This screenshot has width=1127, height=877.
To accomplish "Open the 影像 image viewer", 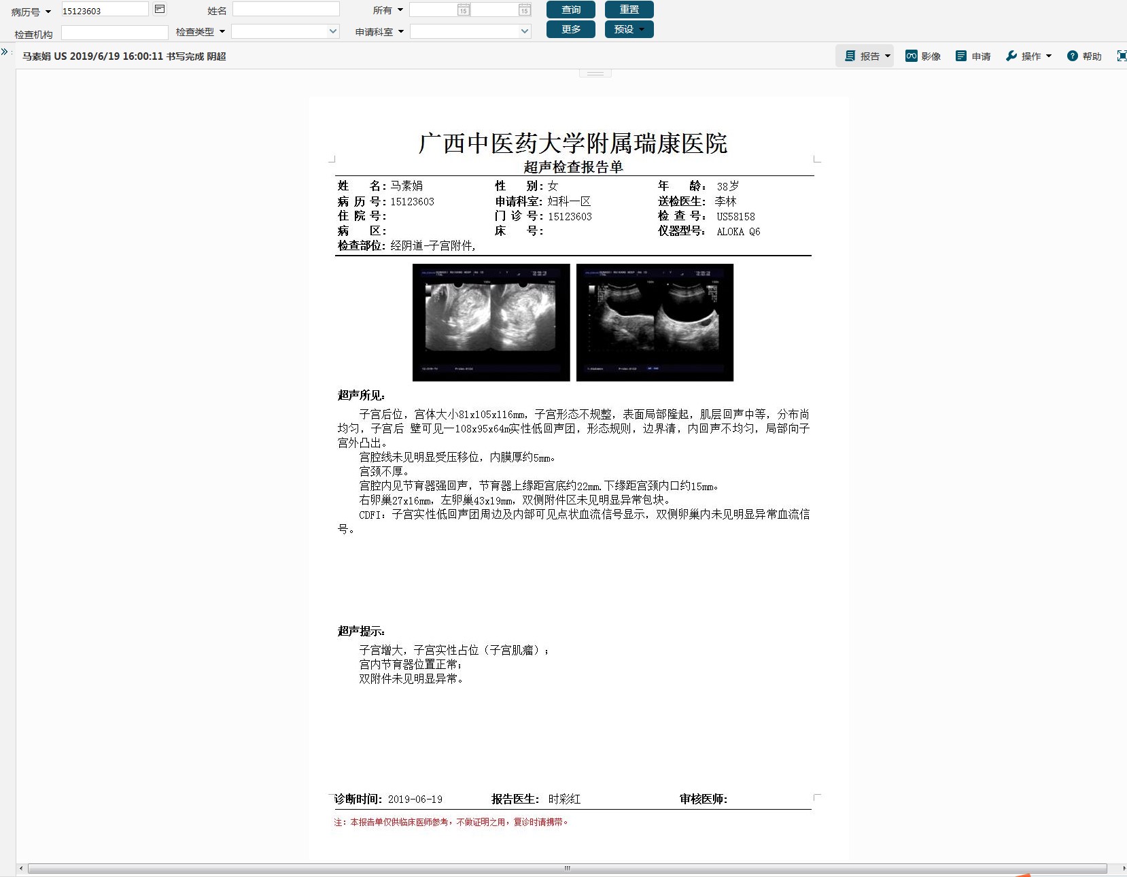I will coord(922,56).
